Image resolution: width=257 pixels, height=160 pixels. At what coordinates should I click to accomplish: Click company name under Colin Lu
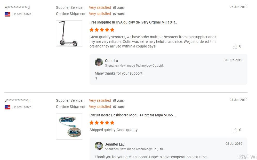134,66
